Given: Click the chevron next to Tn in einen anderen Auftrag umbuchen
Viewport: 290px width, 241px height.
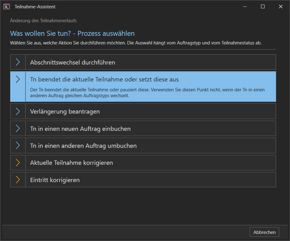Looking at the screenshot, I should coord(18,145).
